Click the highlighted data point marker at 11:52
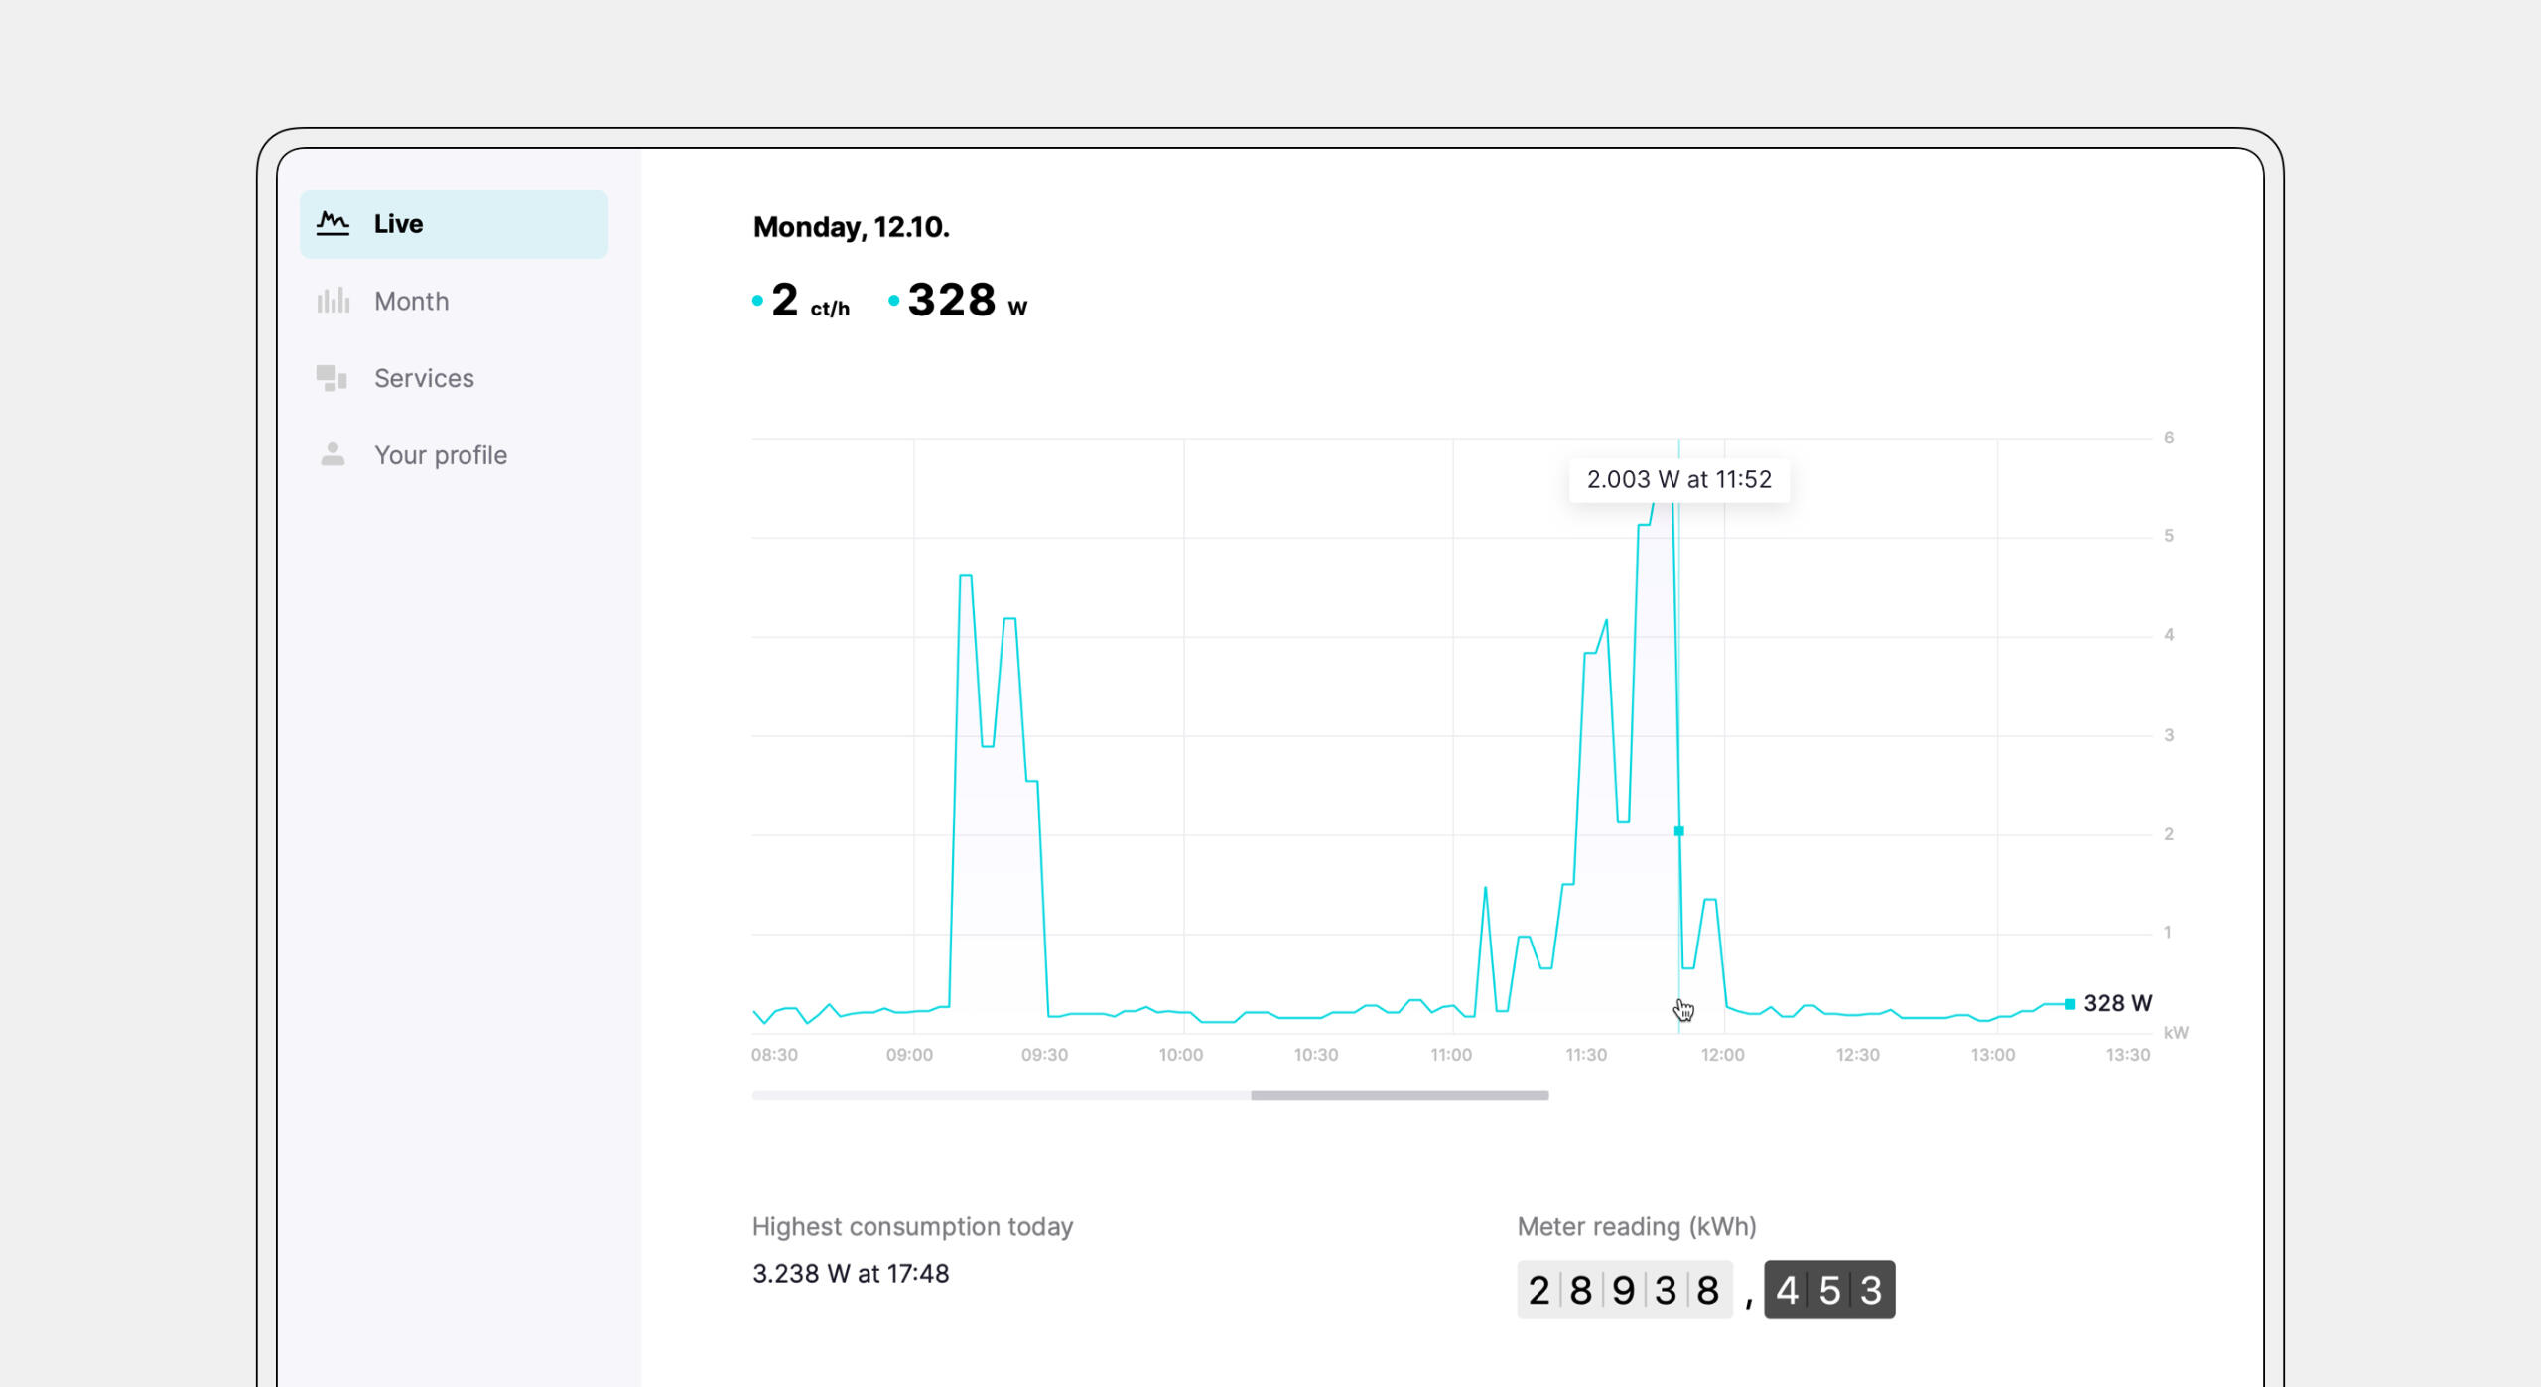 tap(1678, 831)
